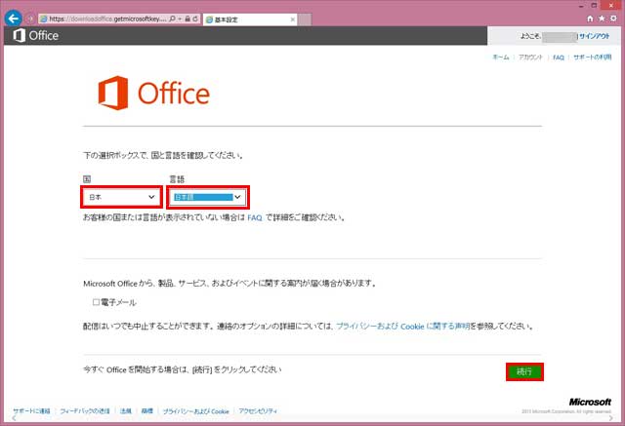Go to アカウント in the top navigation
Viewport: 625px width, 426px height.
530,58
